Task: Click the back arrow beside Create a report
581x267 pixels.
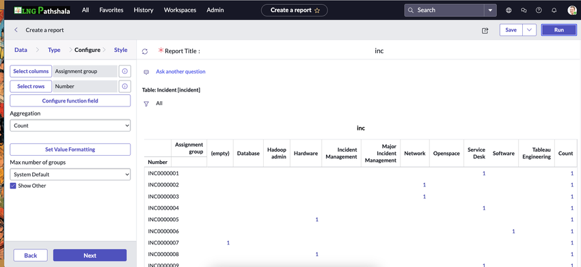Action: pyautogui.click(x=16, y=30)
